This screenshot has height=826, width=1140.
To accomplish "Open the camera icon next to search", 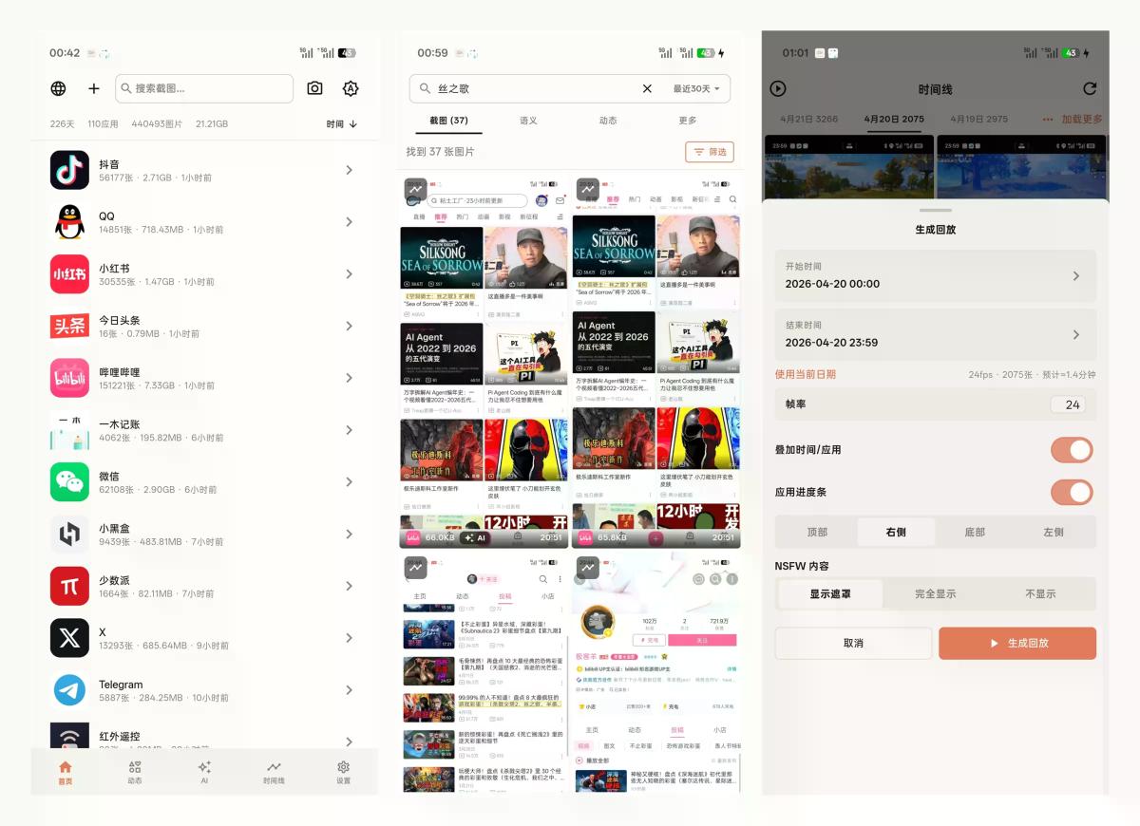I will [x=314, y=88].
